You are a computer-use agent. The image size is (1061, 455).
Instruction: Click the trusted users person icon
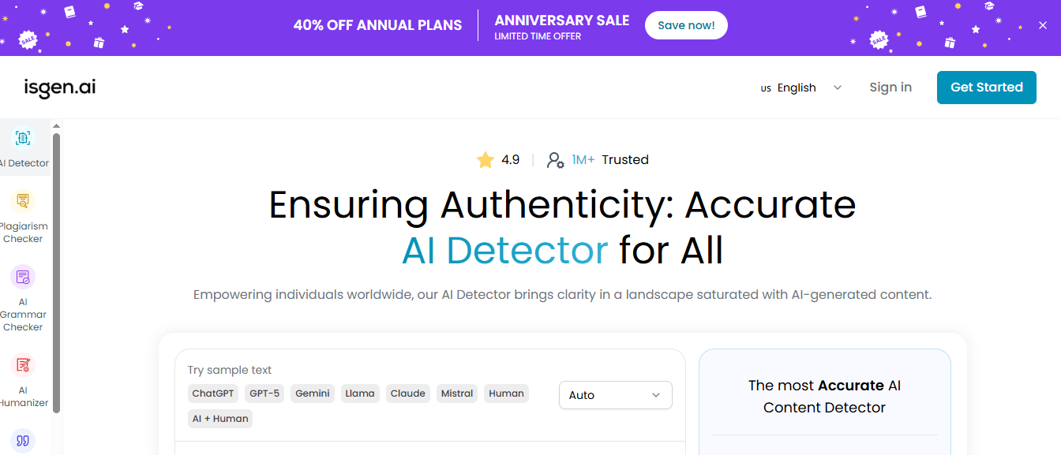(x=556, y=160)
